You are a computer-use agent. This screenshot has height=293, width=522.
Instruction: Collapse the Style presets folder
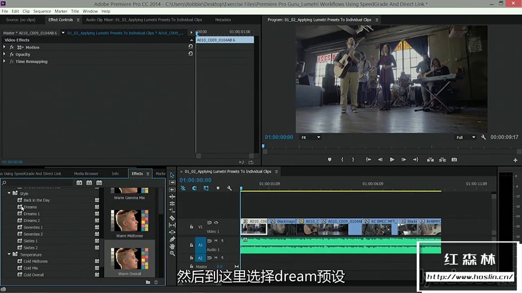click(9, 193)
